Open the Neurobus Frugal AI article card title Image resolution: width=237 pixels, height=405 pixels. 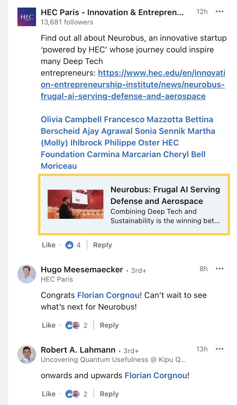(165, 195)
